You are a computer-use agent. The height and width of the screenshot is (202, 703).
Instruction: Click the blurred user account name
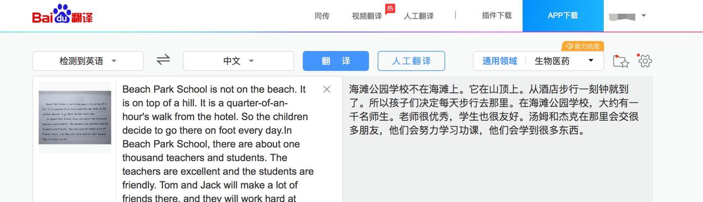pos(622,16)
